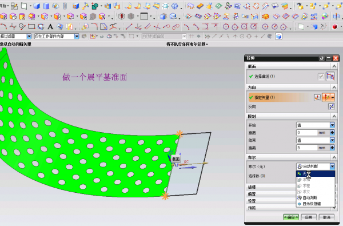
Task: Open the 开始 limit type dropdown
Action: (316, 125)
